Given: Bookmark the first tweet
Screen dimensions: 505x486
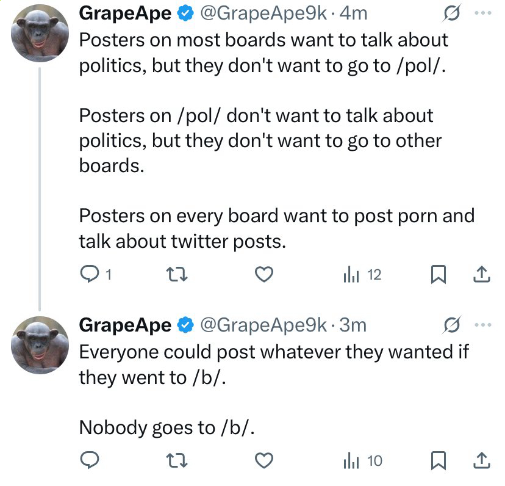Looking at the screenshot, I should (x=439, y=274).
